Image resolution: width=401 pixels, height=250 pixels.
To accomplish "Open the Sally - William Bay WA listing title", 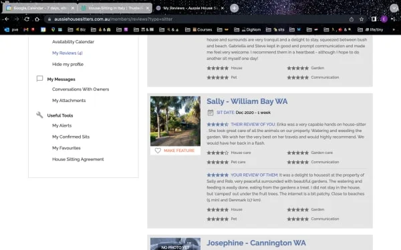I will click(x=247, y=101).
